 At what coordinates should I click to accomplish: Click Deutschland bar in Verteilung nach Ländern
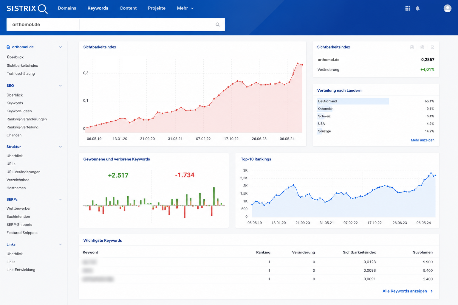(353, 101)
